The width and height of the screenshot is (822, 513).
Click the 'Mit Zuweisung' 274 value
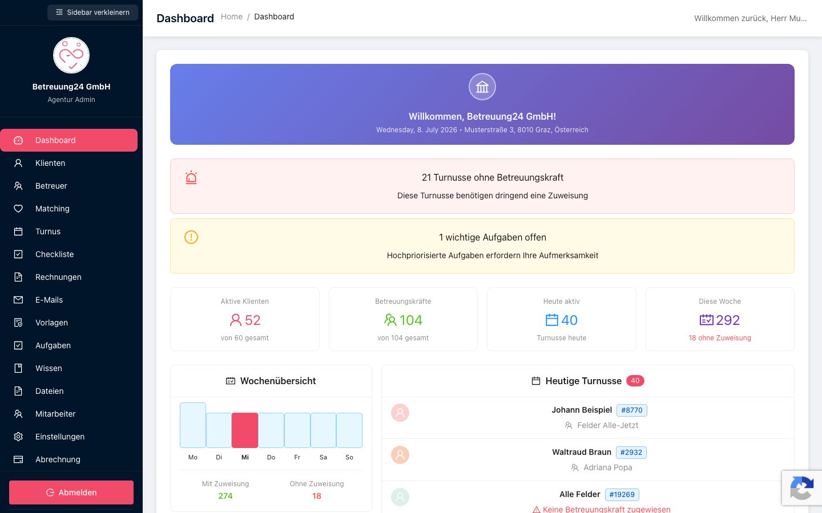click(225, 496)
